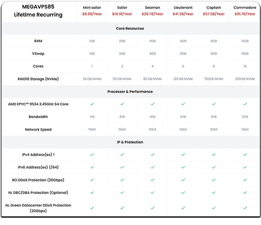The width and height of the screenshot is (261, 225).
Task: Click NL DBC/DBA Protection checkmark for Mini sailor
Action: click(92, 193)
